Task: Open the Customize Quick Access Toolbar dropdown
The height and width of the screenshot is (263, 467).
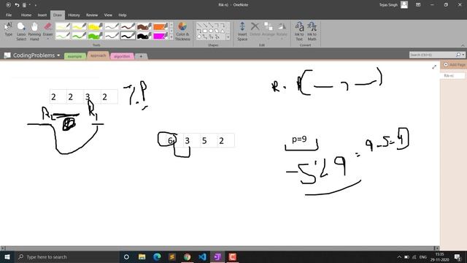Action: pyautogui.click(x=36, y=5)
